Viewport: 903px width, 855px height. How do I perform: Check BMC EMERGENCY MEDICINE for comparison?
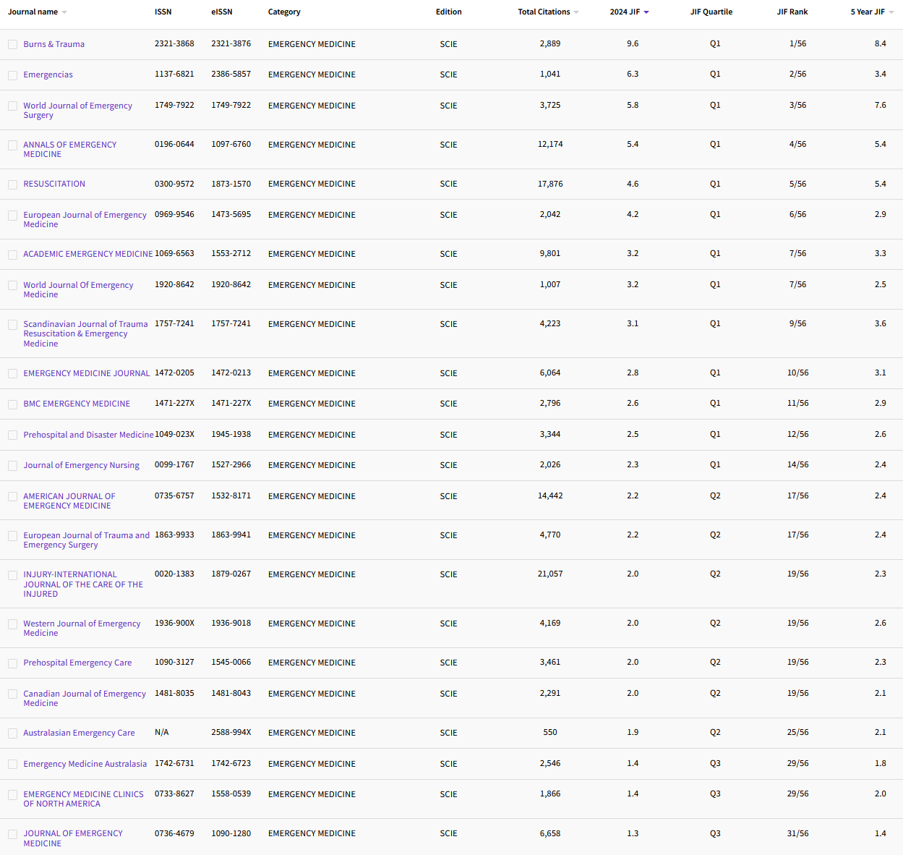pyautogui.click(x=12, y=404)
